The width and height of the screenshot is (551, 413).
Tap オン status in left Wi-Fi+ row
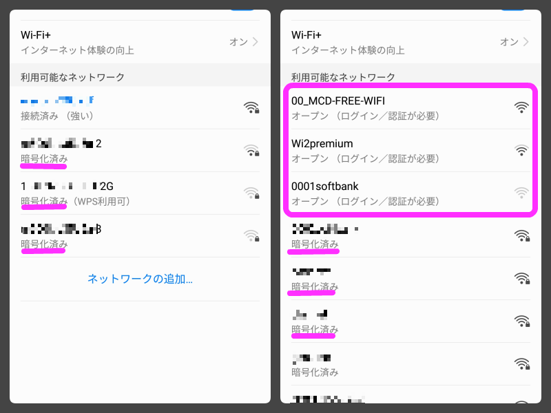pos(238,42)
